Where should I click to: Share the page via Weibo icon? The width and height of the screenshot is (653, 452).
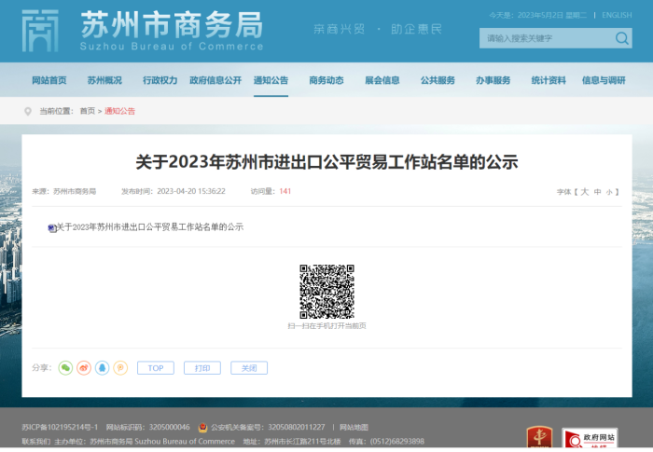(84, 368)
